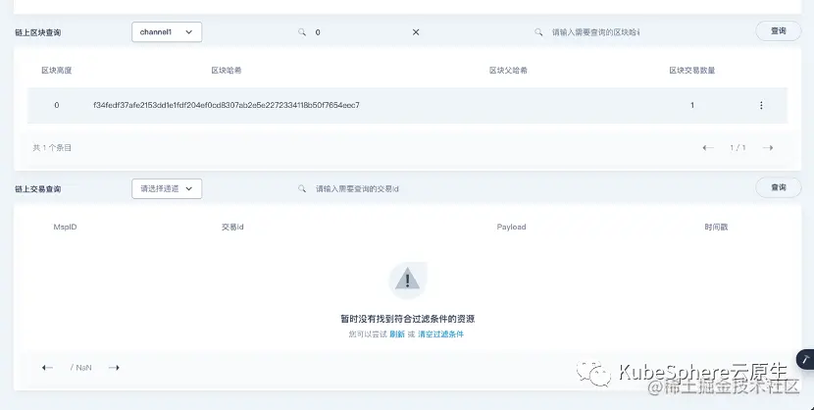Click the 区块哈希 column header
Image resolution: width=814 pixels, height=410 pixels.
[227, 71]
